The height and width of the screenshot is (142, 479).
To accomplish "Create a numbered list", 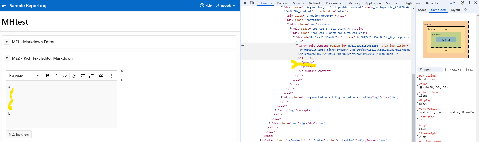I will [x=91, y=76].
